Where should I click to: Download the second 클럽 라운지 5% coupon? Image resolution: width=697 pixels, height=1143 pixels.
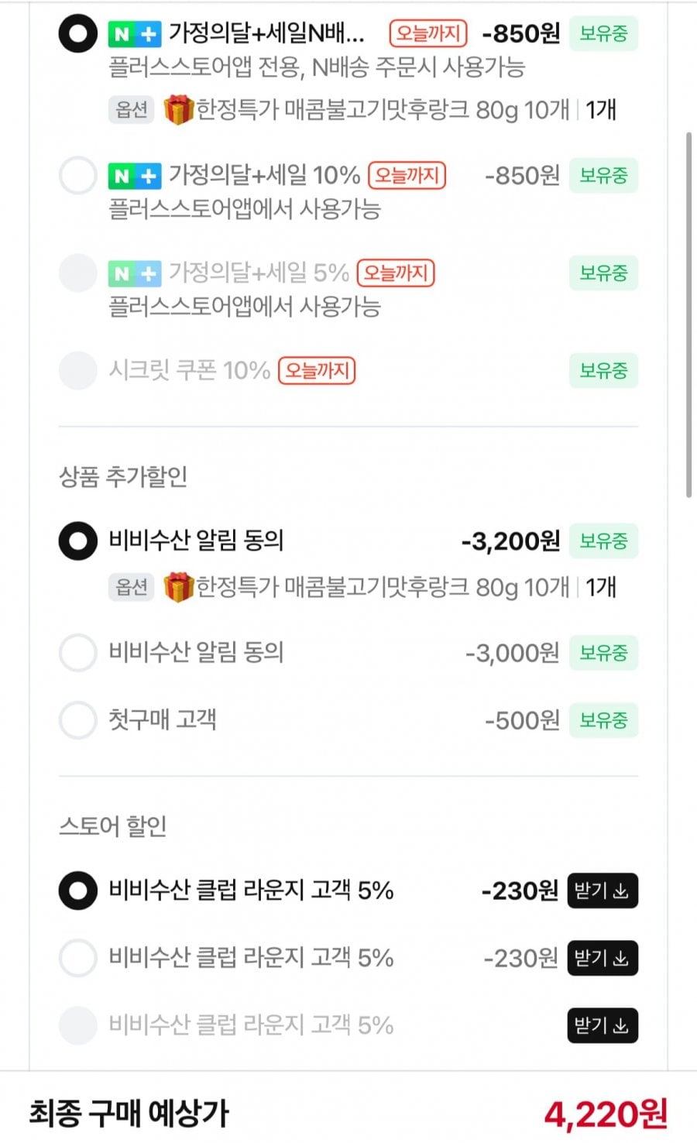coord(602,958)
